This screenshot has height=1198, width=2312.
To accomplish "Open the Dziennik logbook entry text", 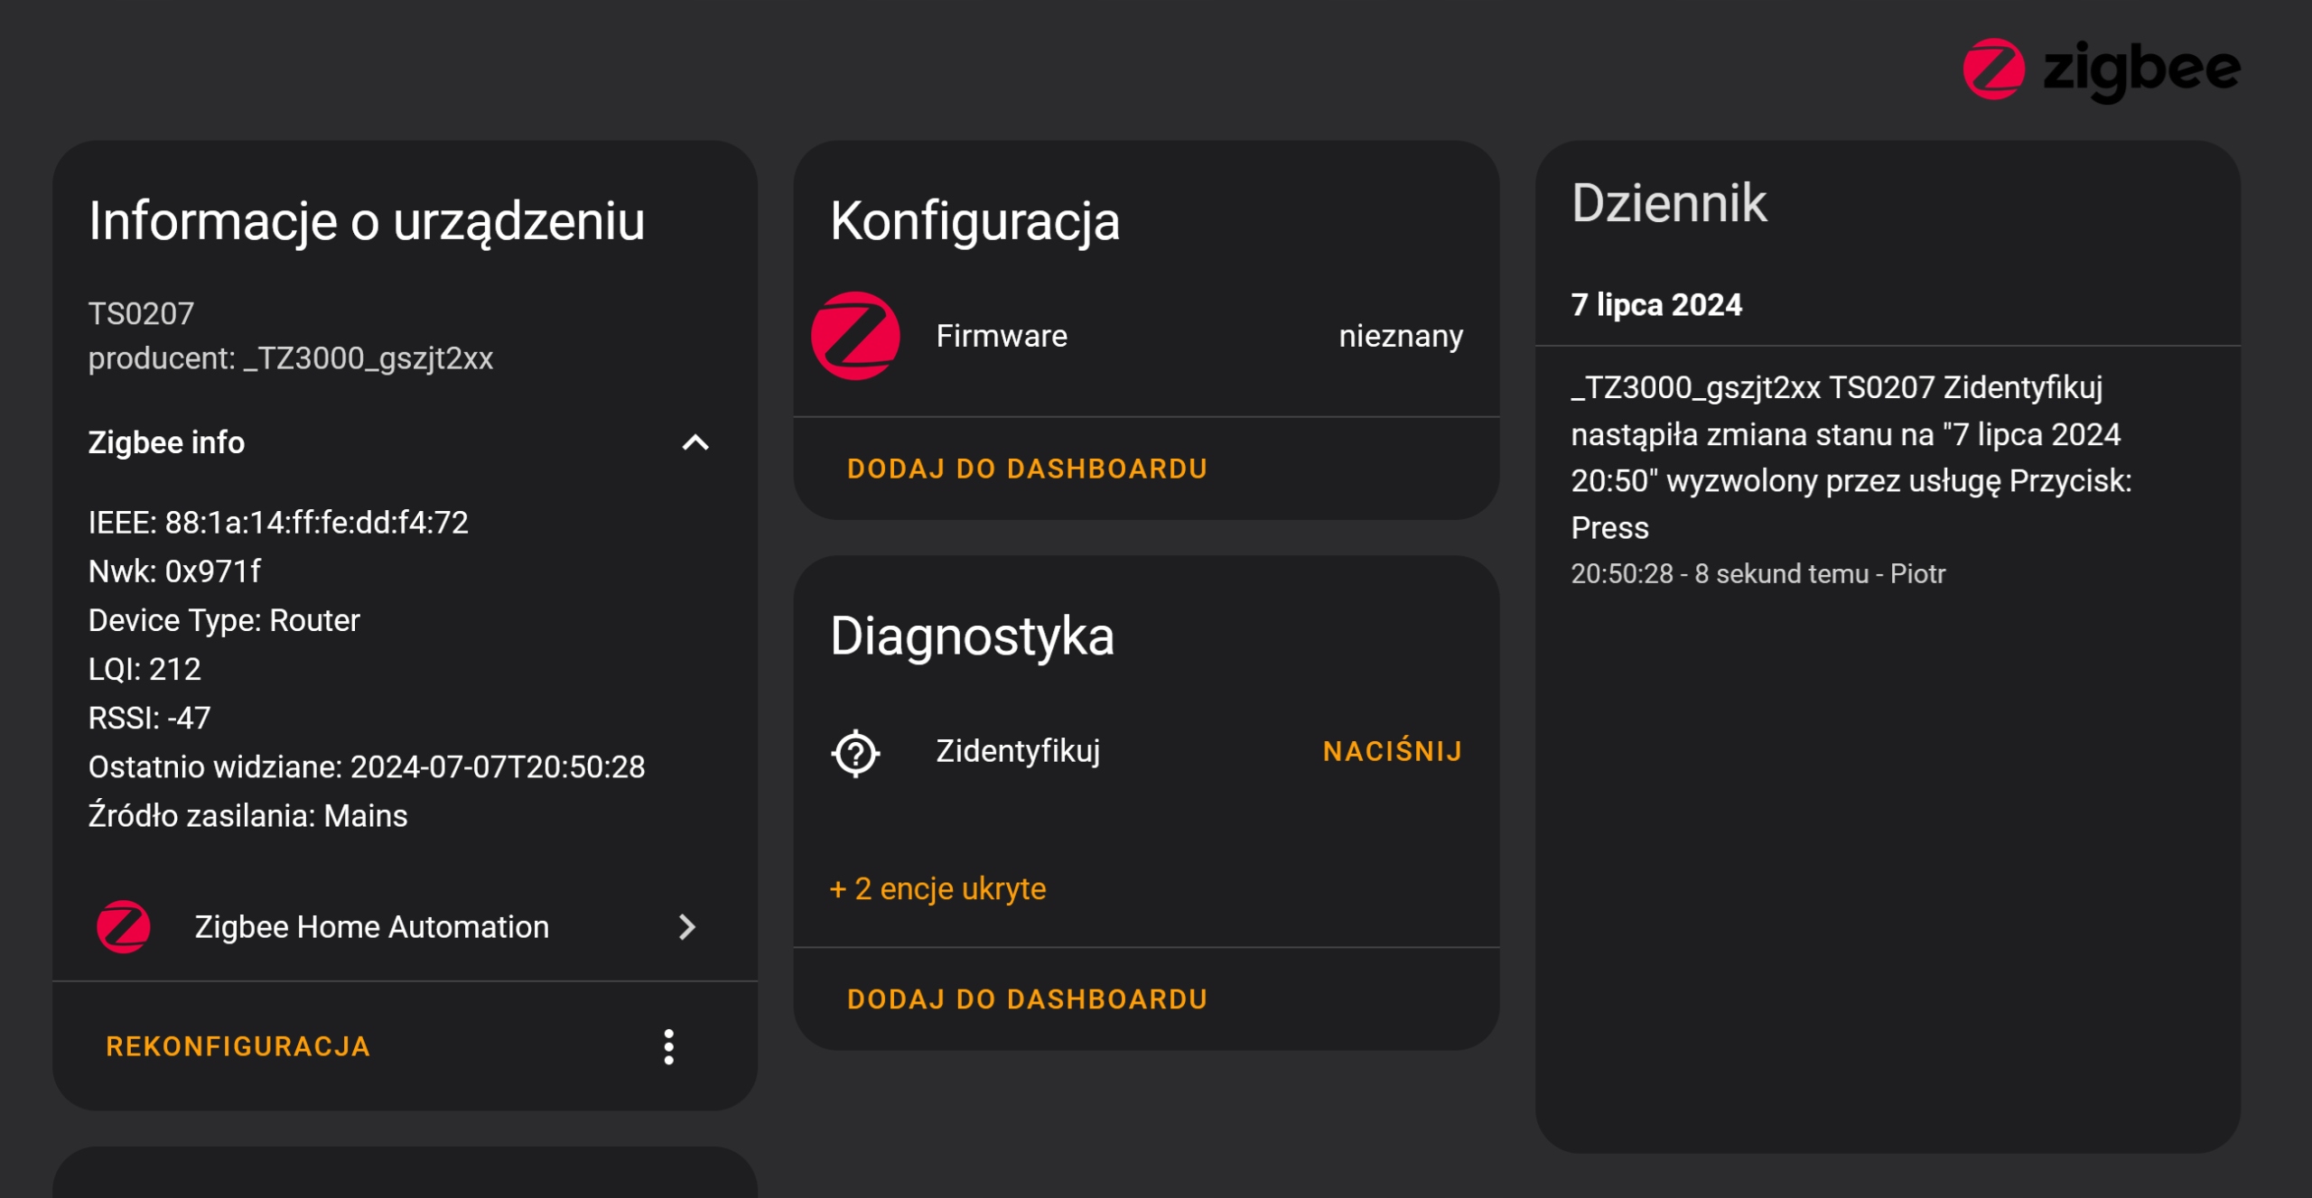I will [1850, 457].
